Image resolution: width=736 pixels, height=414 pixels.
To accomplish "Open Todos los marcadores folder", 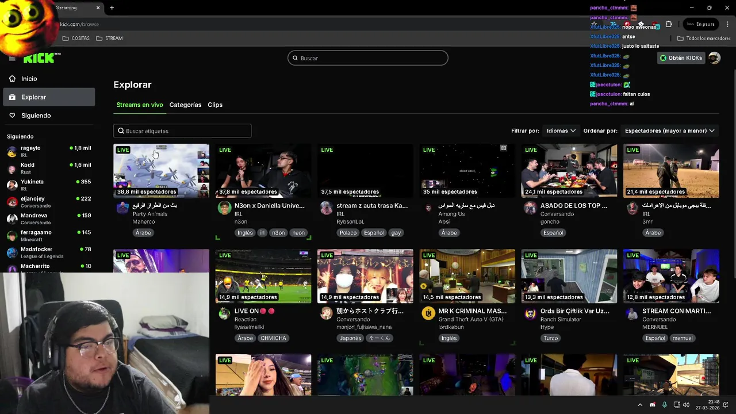I will pyautogui.click(x=704, y=39).
